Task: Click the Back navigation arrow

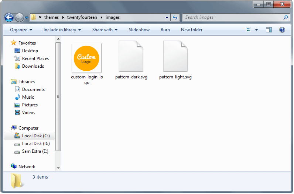Action: pos(9,18)
